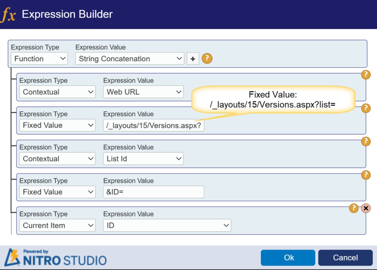Screen dimensions: 377x270
Task: Open the Contextual type dropdown beside Web URL
Action: (x=57, y=92)
